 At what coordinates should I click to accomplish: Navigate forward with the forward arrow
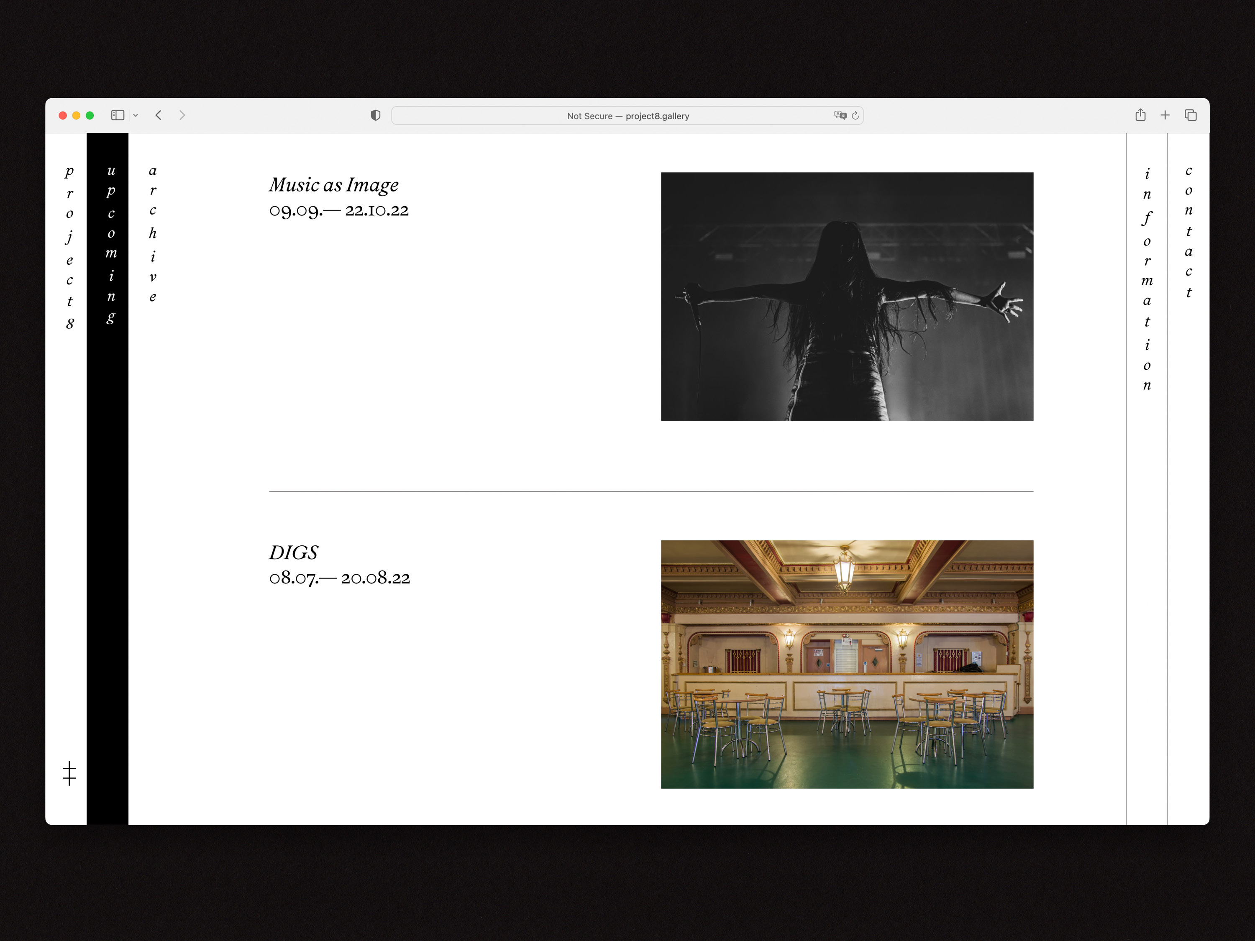coord(182,115)
